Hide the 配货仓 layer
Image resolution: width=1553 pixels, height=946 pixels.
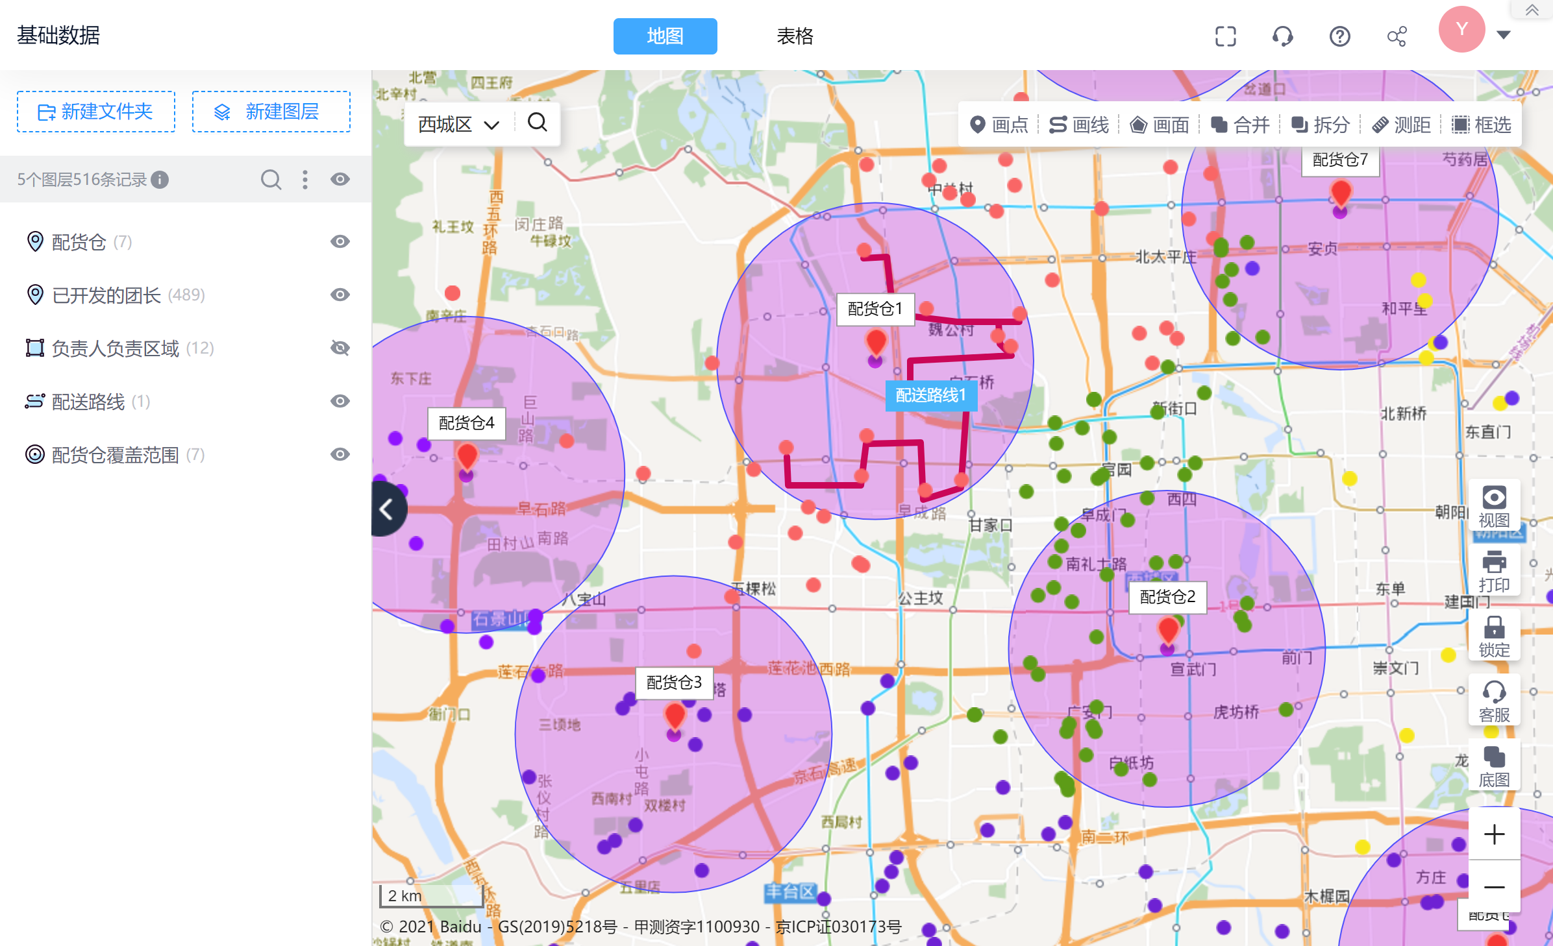point(340,241)
